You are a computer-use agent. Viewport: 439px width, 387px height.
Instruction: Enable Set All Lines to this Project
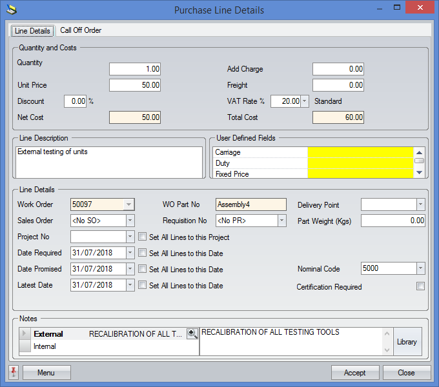pyautogui.click(x=142, y=237)
